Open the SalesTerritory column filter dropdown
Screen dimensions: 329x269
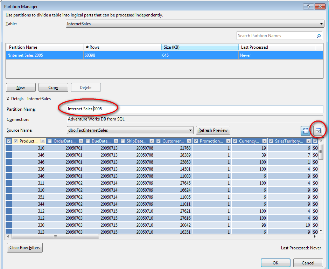308,141
